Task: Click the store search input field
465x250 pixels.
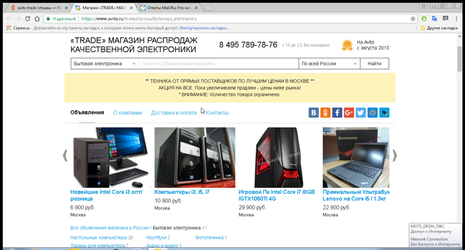Action: 219,64
